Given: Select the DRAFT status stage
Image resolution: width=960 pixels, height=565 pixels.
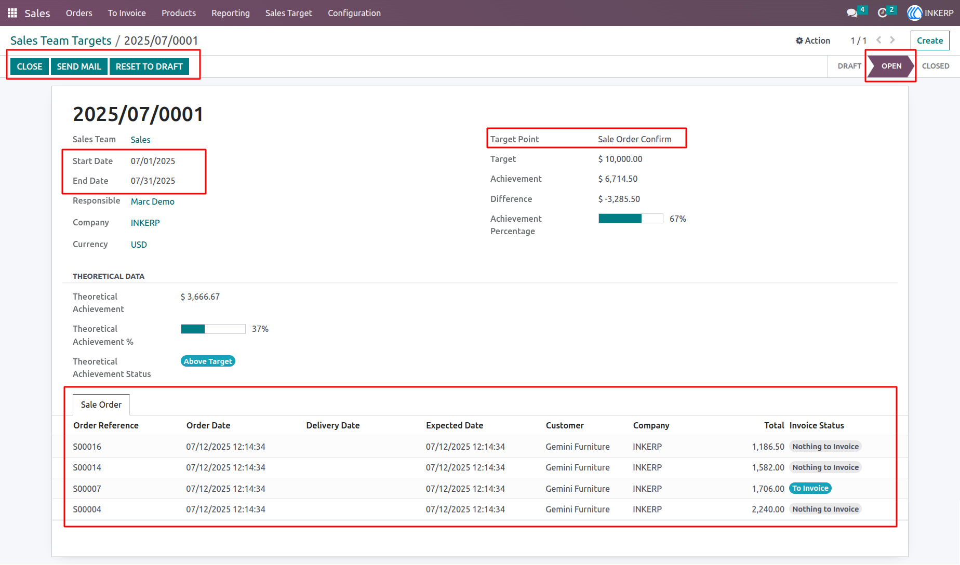Looking at the screenshot, I should tap(849, 66).
